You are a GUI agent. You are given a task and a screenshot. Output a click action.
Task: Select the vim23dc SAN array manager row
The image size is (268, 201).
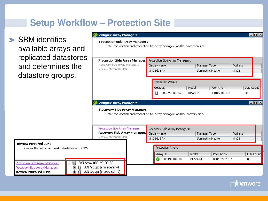[x=204, y=139]
